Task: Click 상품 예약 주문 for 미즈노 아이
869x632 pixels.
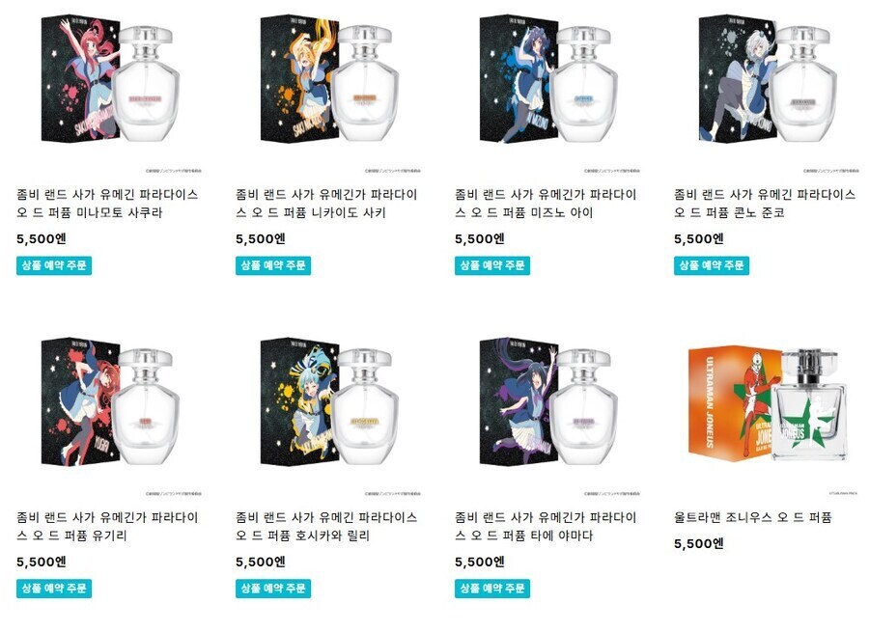Action: coord(492,266)
